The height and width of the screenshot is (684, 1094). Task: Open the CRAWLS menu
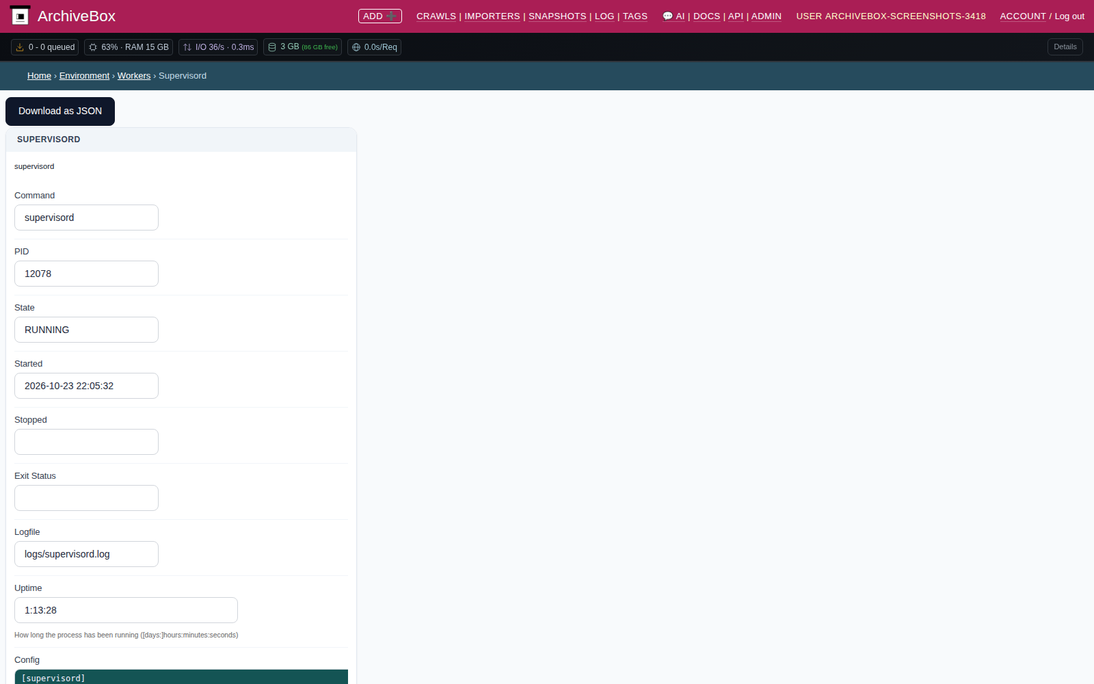click(x=436, y=16)
